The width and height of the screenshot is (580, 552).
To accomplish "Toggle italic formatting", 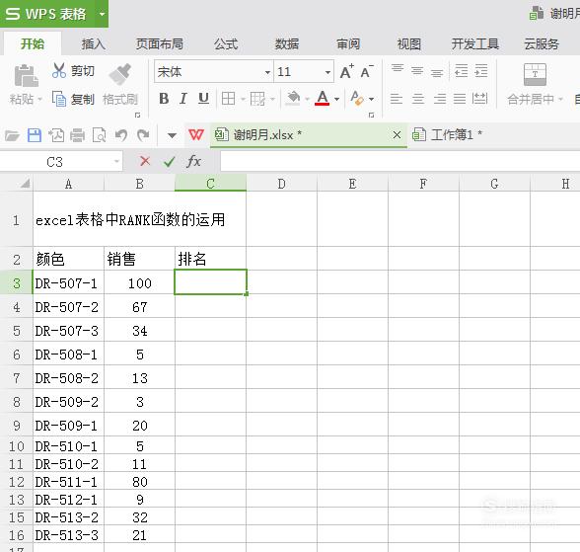I will (183, 99).
